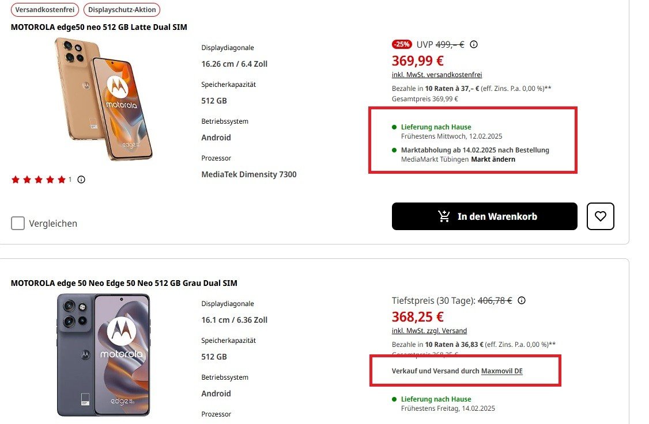
Task: Click the Grau Motorola phone image
Action: (104, 355)
